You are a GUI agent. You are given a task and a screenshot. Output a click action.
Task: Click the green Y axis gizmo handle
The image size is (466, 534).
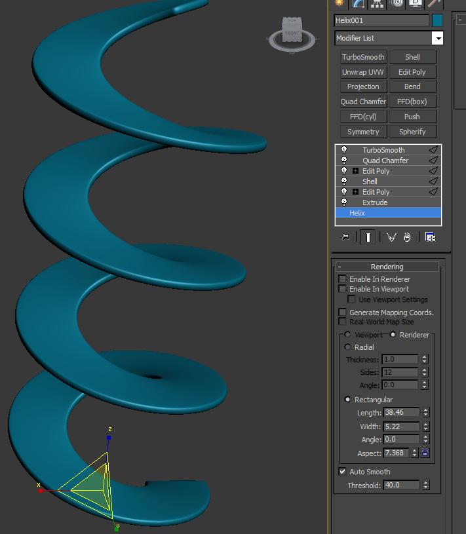click(117, 529)
